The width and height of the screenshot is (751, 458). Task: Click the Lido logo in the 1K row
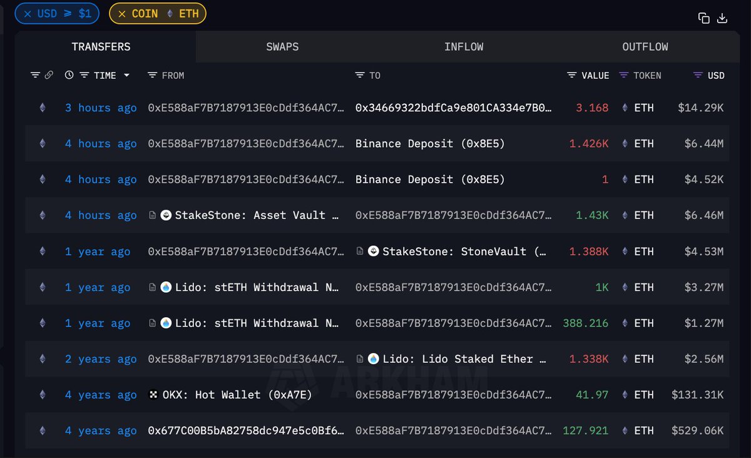166,287
